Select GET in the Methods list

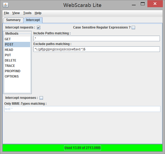(17, 39)
